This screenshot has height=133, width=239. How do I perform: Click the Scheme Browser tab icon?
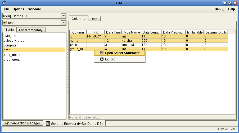click(48, 123)
